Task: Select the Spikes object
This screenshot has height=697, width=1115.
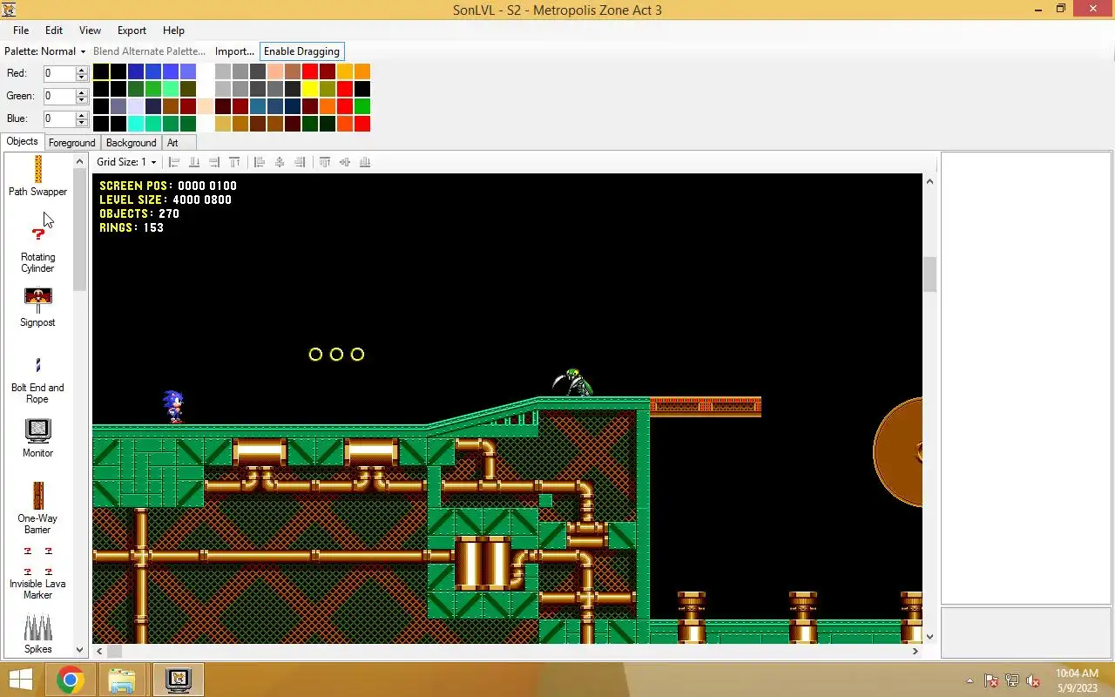Action: (x=37, y=634)
